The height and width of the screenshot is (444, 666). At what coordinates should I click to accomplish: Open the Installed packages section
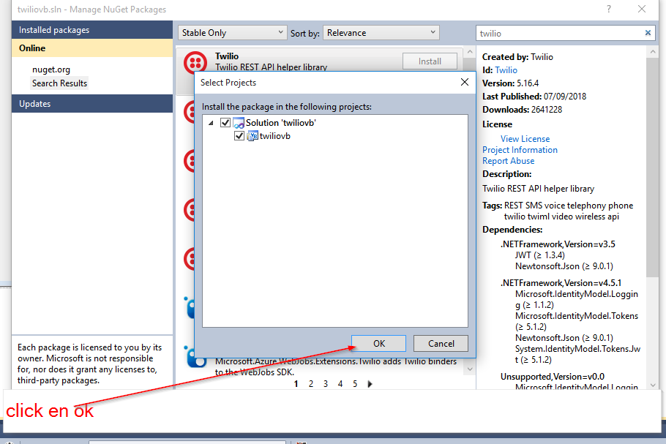(92, 30)
